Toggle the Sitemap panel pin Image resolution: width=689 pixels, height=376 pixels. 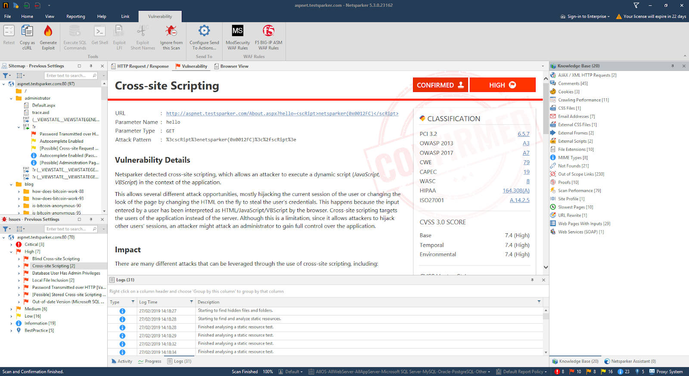[x=91, y=66]
